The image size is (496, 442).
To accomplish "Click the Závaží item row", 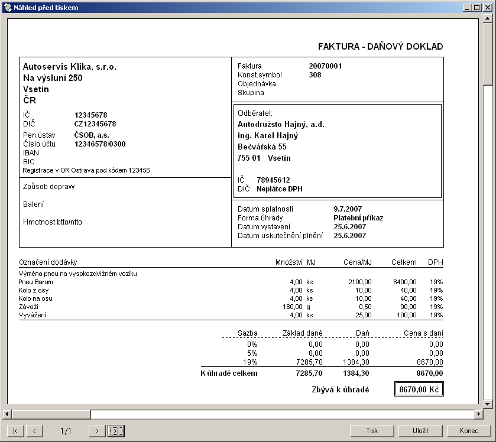I will coord(231,307).
